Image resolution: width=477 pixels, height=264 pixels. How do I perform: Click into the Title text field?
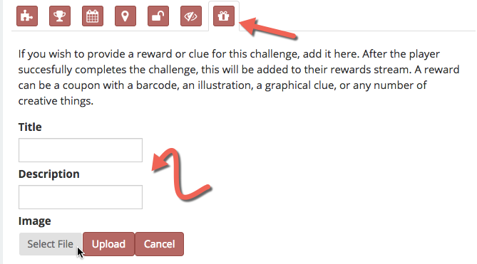[81, 150]
